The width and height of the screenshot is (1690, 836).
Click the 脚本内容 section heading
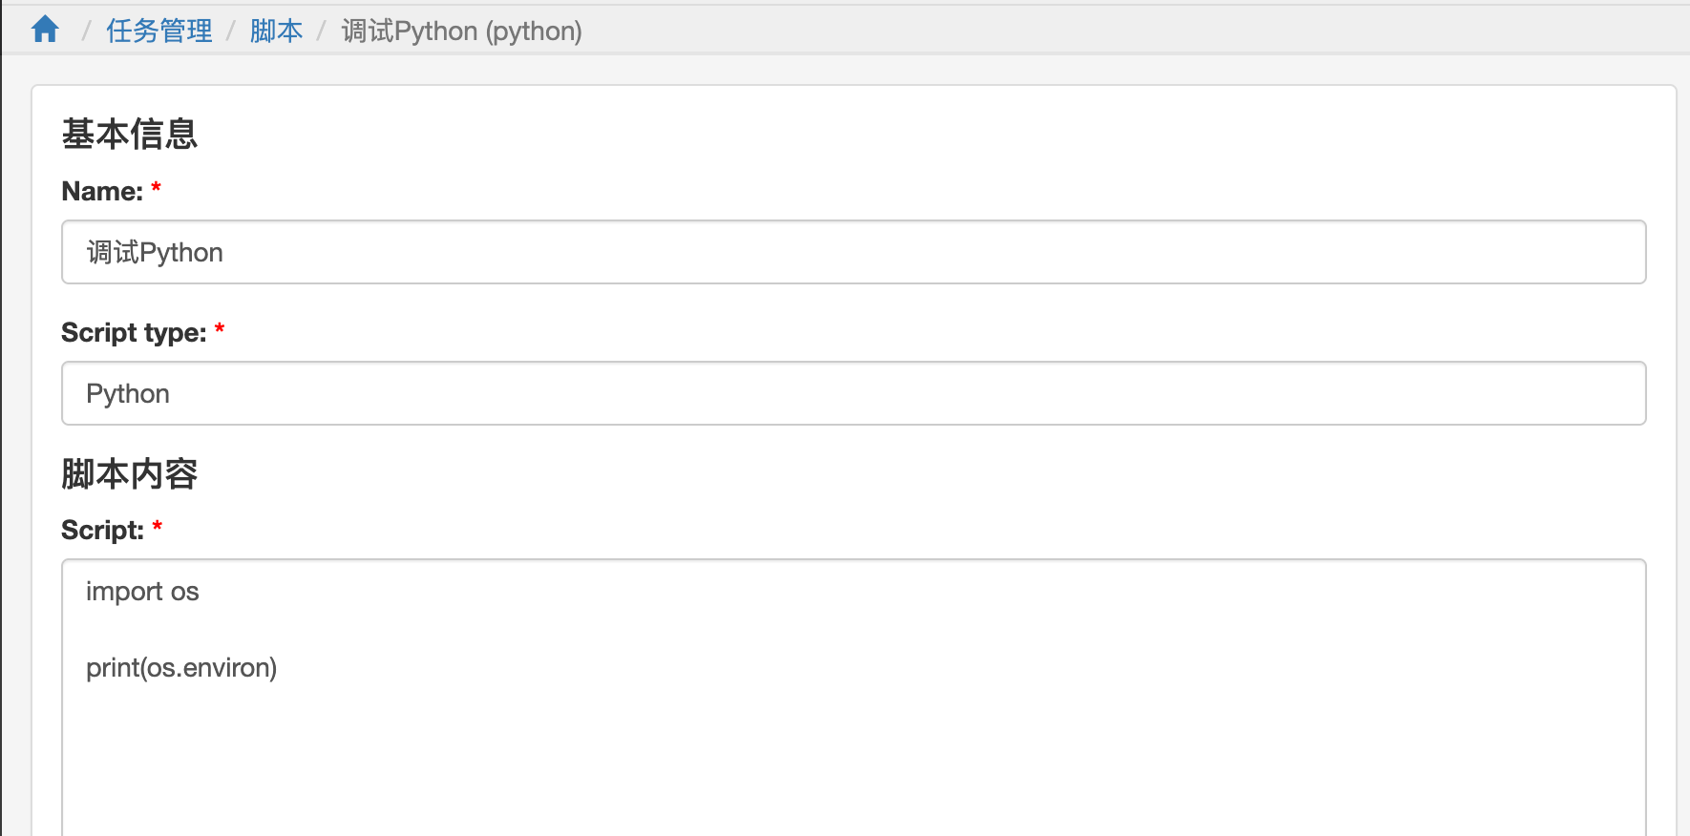130,474
